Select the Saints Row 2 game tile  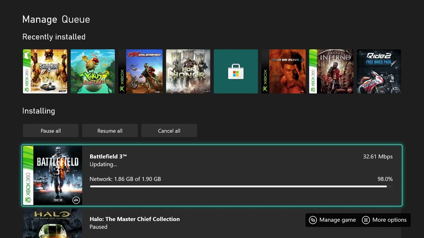45,71
